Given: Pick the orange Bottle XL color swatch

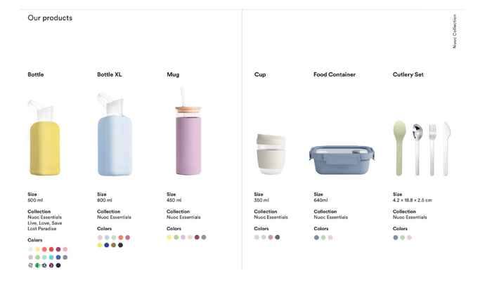Looking at the screenshot, I should pyautogui.click(x=121, y=238).
